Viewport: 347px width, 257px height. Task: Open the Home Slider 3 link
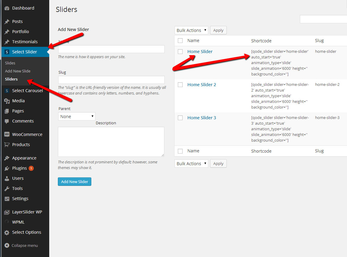point(202,118)
